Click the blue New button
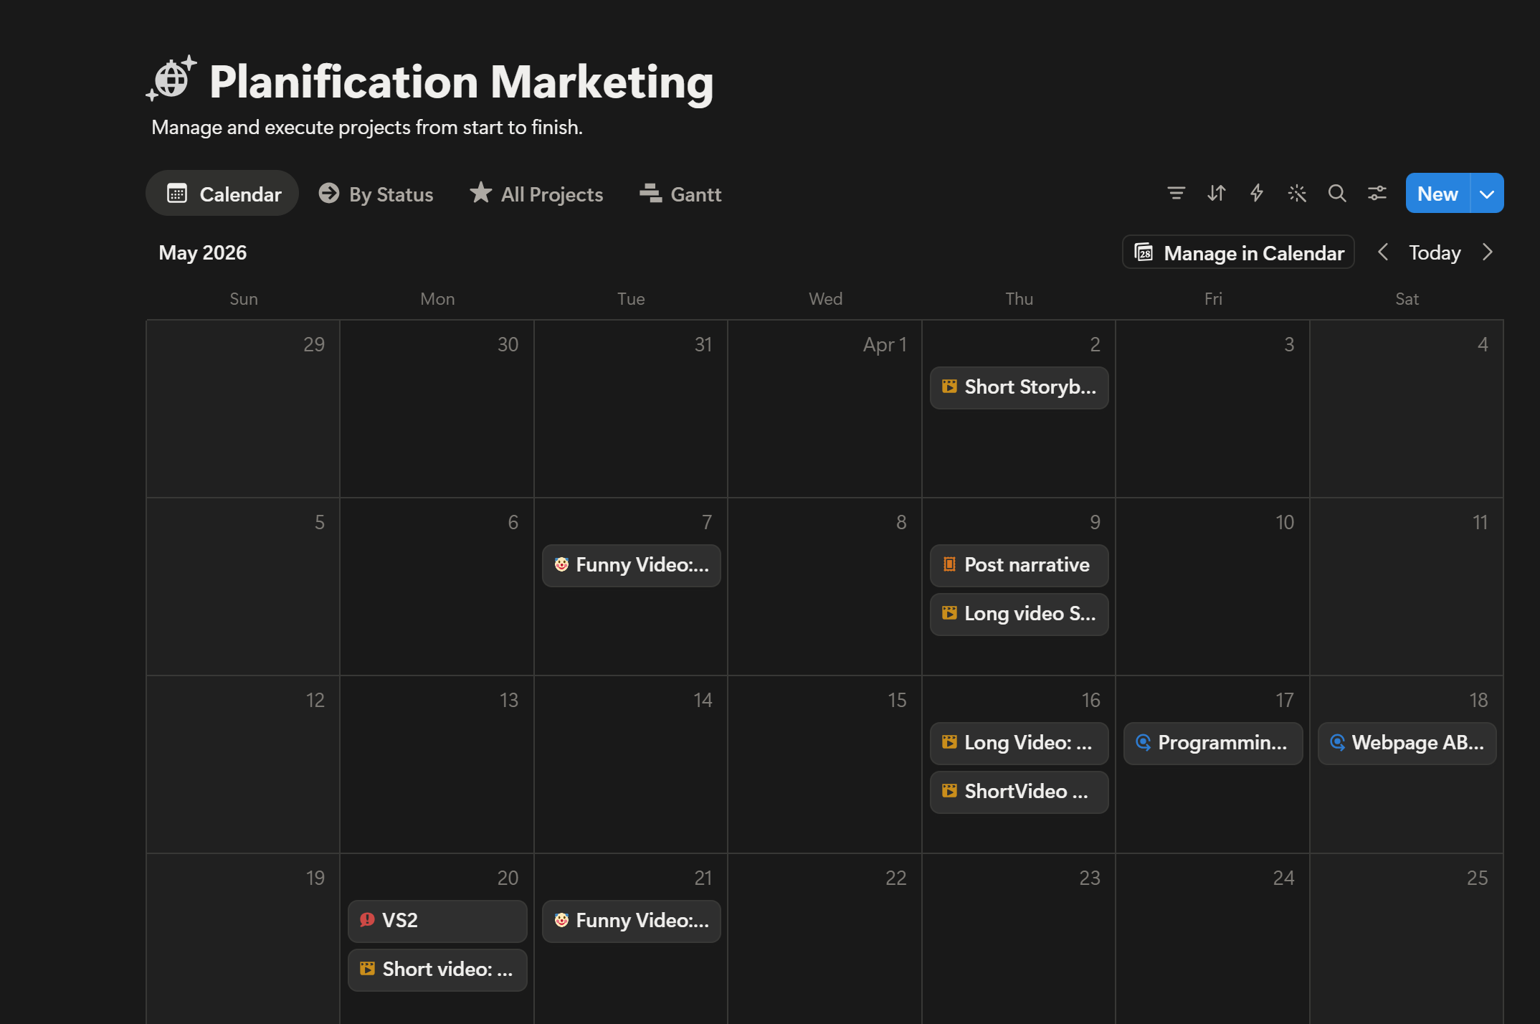Screen dimensions: 1540x1024 tap(1437, 193)
